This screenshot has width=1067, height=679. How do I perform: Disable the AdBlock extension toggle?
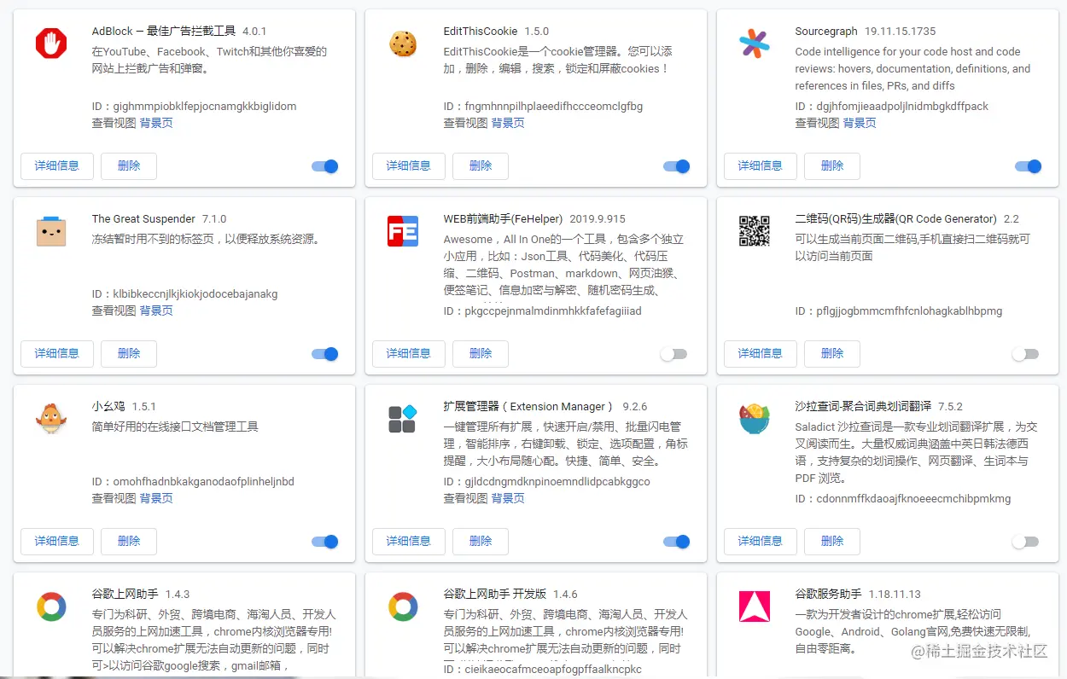[325, 166]
